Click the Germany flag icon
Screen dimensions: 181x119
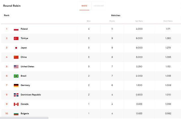(x=16, y=85)
